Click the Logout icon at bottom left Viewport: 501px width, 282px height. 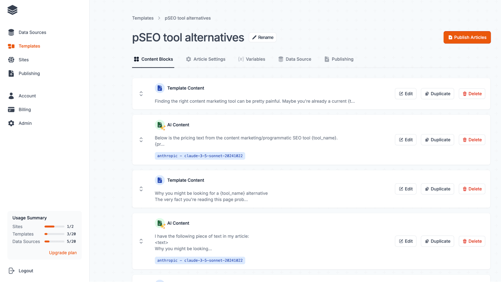[x=11, y=271]
